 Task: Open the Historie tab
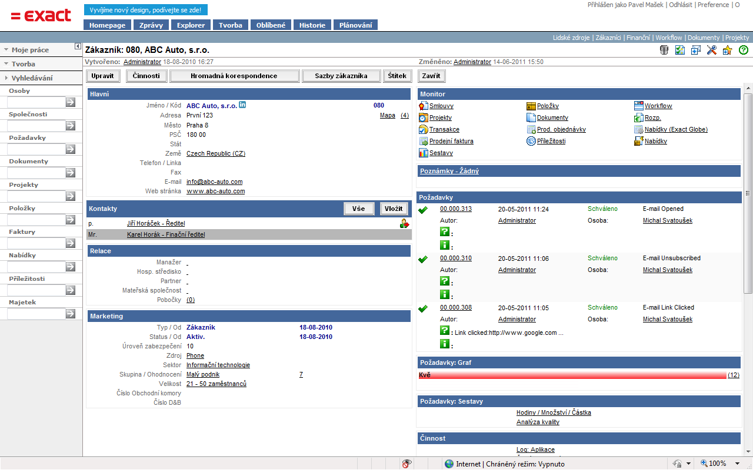click(x=312, y=25)
